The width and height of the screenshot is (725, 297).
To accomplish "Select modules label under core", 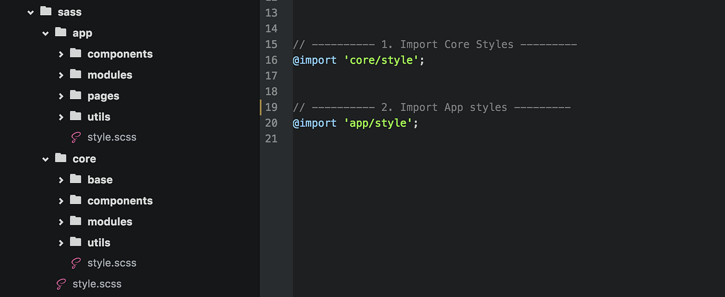I will click(x=110, y=222).
